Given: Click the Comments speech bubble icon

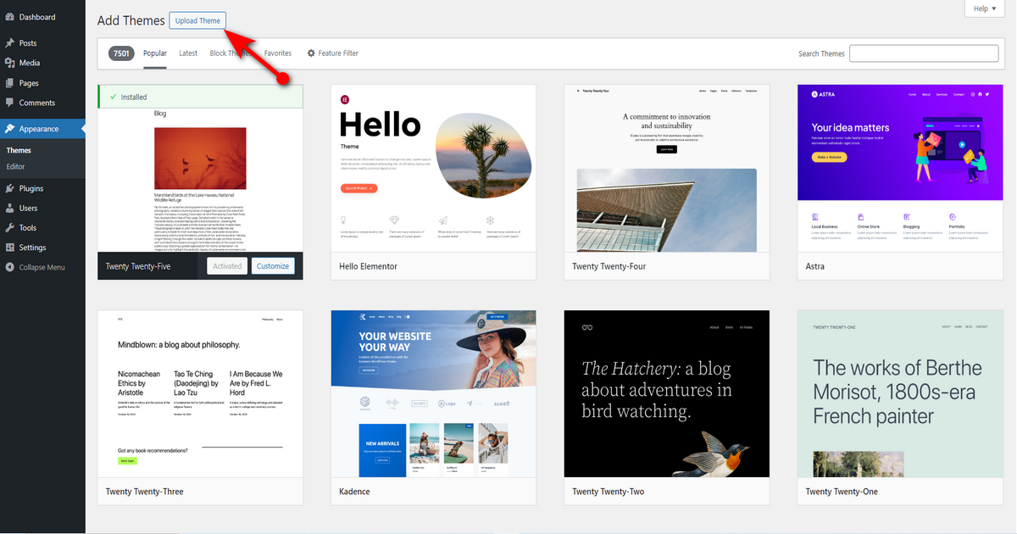Looking at the screenshot, I should tap(9, 103).
